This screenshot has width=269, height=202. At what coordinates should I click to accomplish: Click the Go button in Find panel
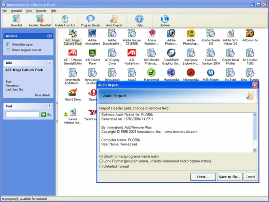pyautogui.click(x=46, y=114)
